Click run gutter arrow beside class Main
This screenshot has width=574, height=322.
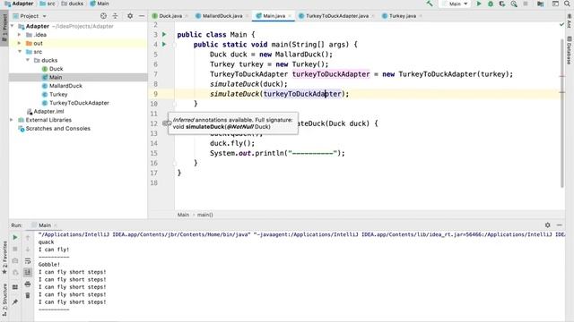pos(164,34)
